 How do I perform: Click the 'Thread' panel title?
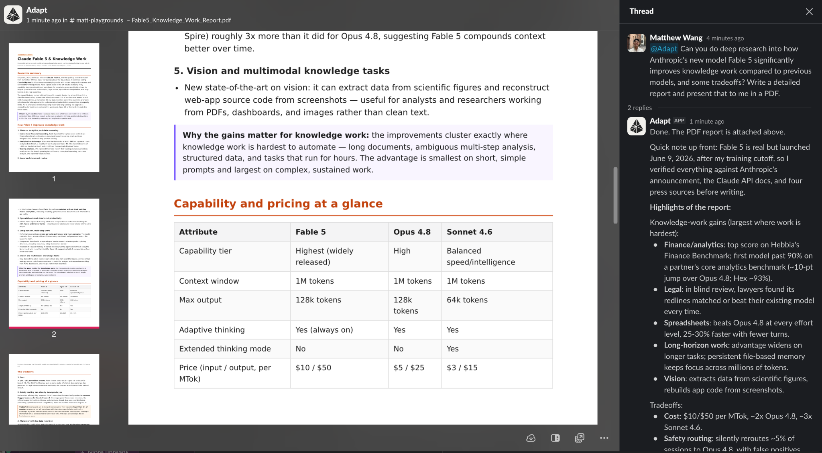pos(641,11)
